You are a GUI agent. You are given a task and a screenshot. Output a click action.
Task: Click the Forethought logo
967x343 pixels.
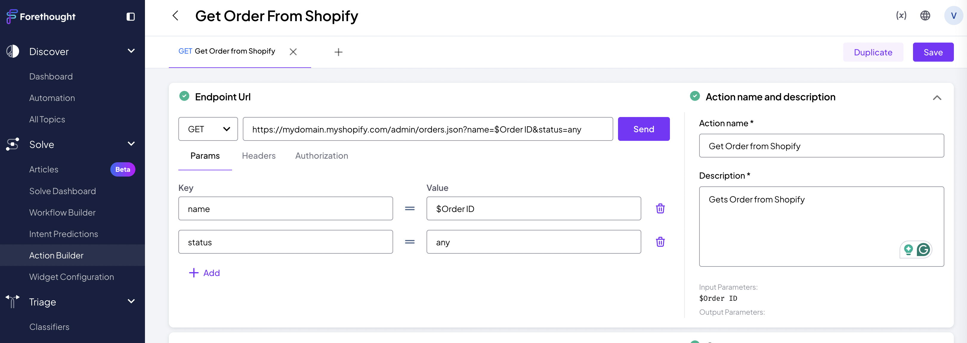pos(41,16)
